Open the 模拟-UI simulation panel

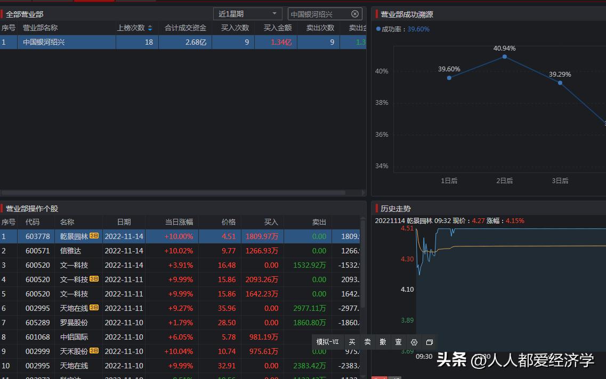pyautogui.click(x=327, y=342)
